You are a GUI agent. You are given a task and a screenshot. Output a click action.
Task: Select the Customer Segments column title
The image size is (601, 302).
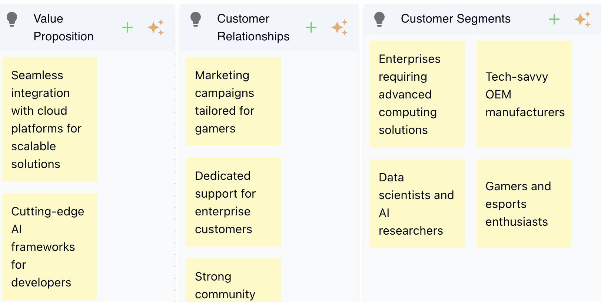coord(456,19)
